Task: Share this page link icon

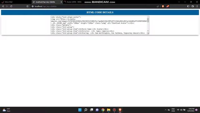Action: click(158, 6)
